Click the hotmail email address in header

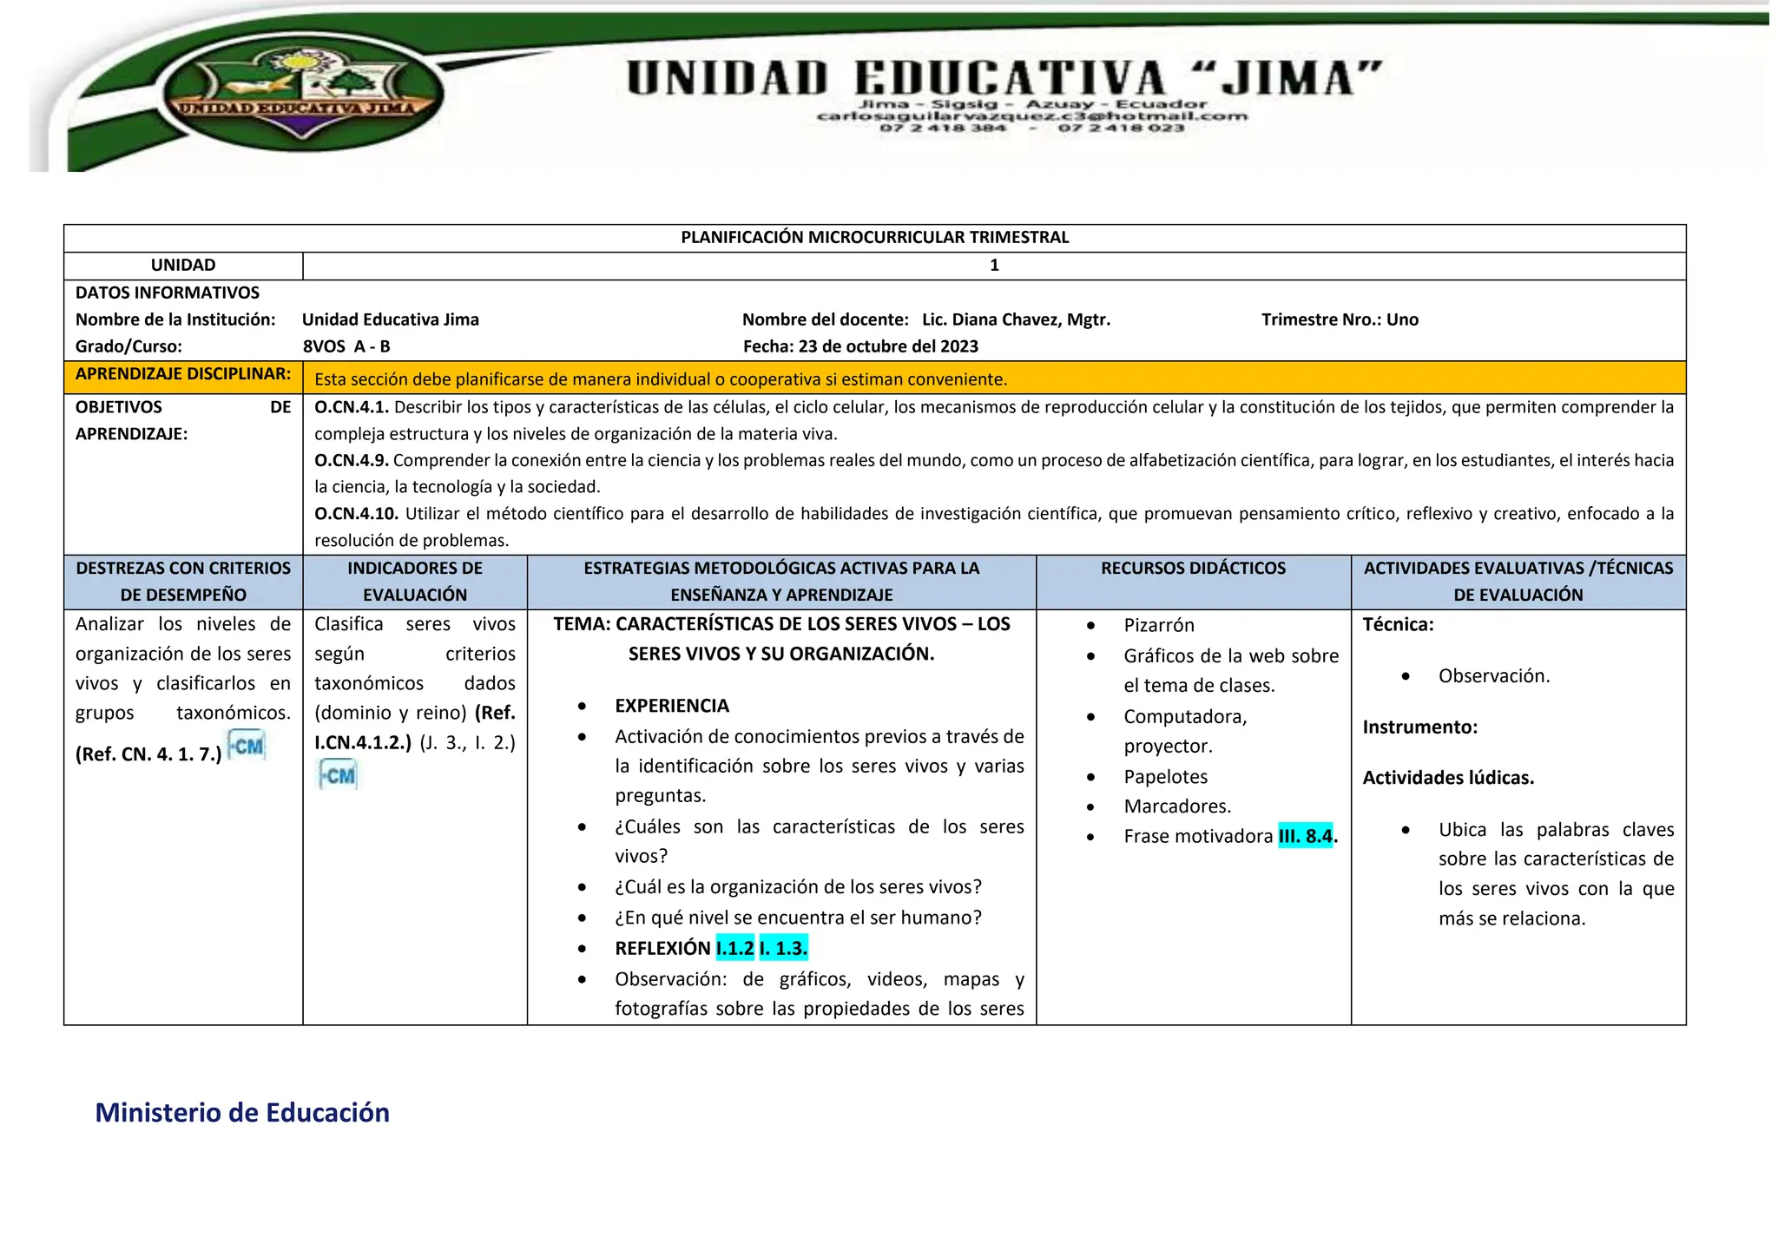point(1031,115)
